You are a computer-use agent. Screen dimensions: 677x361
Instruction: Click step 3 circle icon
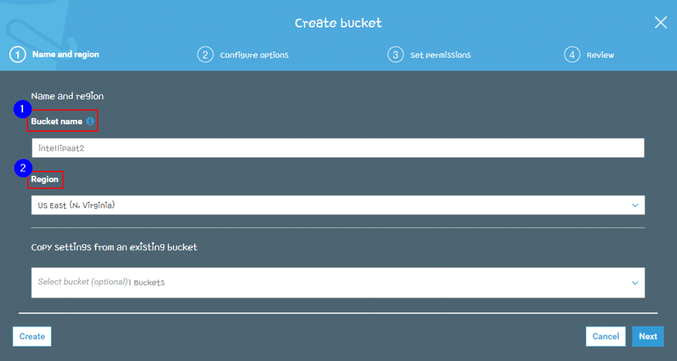[x=395, y=55]
